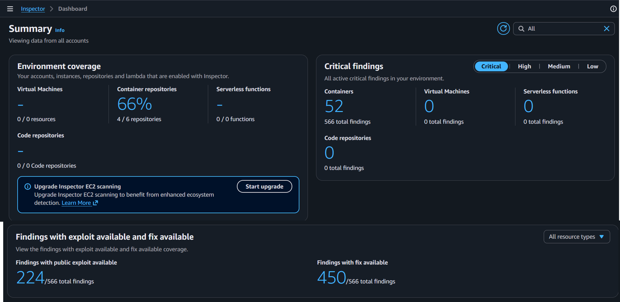Click the '566 total findings' under Containers

pyautogui.click(x=347, y=122)
